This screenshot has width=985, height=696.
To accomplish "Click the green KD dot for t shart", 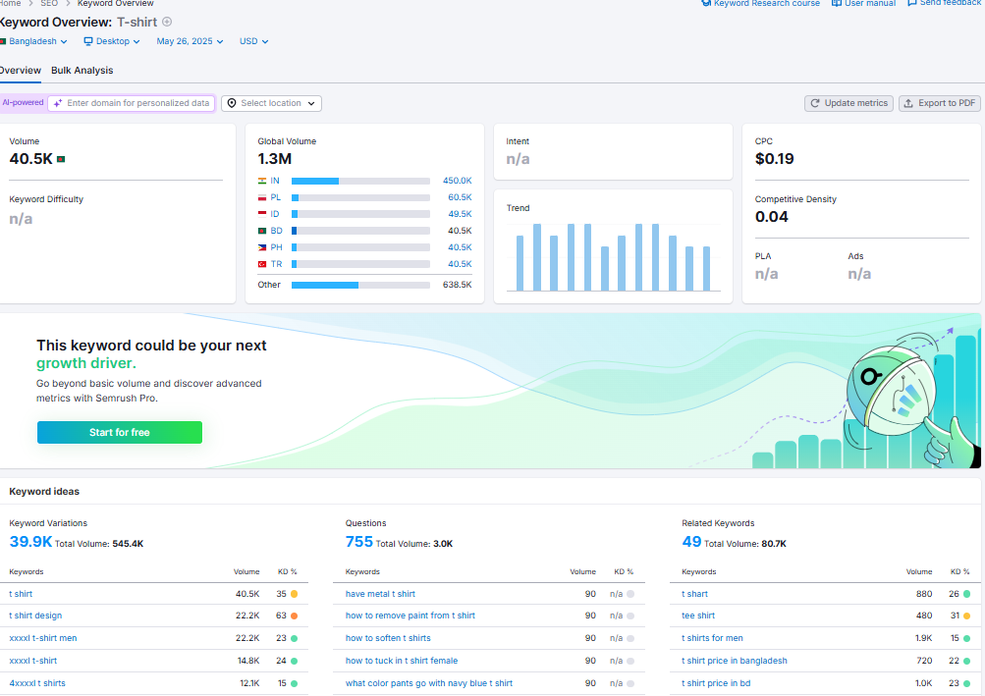I will pos(966,594).
